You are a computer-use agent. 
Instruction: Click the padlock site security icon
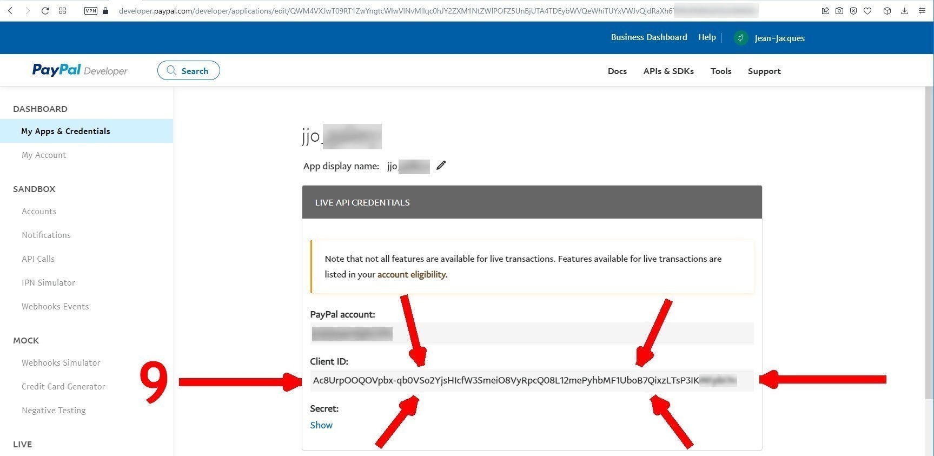[105, 11]
